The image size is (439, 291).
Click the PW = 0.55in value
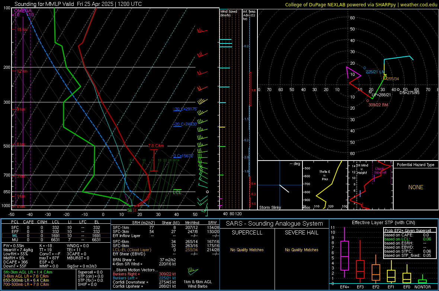(14, 246)
